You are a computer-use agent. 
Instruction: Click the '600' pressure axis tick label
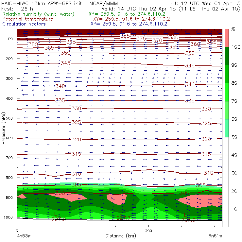[9, 138]
